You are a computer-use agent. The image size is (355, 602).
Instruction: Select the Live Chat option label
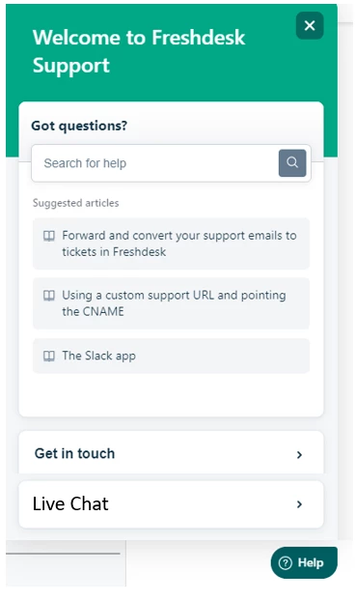[70, 503]
